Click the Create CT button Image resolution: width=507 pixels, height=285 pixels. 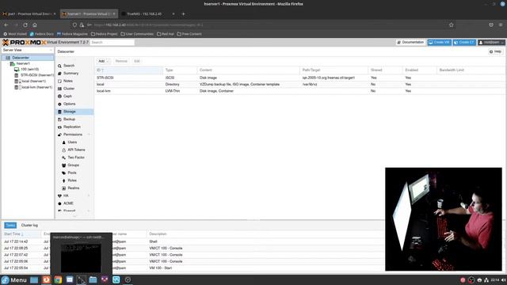pyautogui.click(x=464, y=42)
